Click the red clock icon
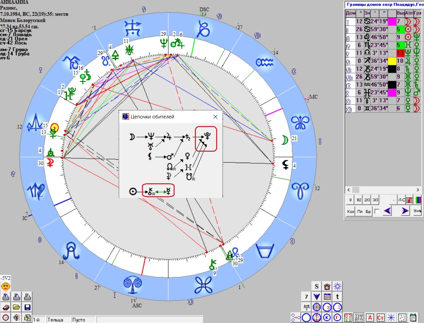Image resolution: width=424 pixels, height=323 pixels. click(6, 318)
